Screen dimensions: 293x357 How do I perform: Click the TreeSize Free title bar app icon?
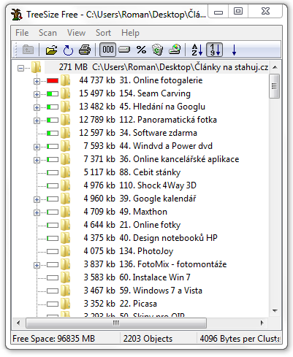[x=17, y=15]
